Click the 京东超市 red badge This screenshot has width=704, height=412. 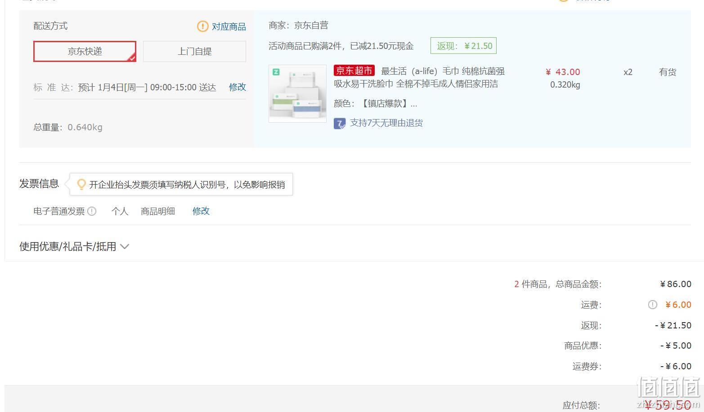(x=354, y=71)
